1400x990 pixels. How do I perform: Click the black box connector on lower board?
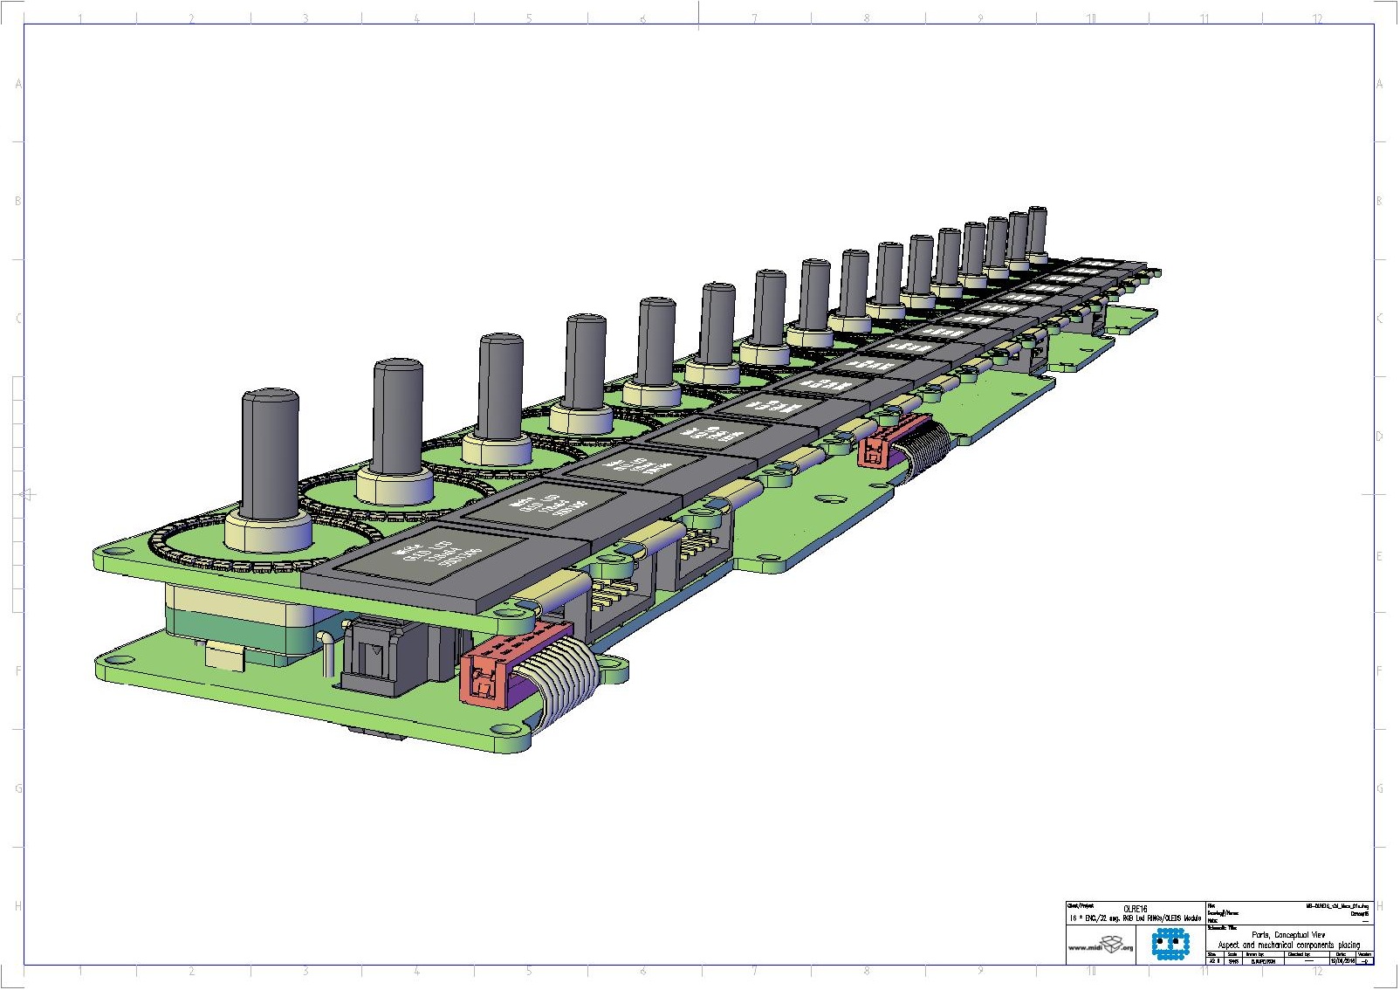pos(377,657)
